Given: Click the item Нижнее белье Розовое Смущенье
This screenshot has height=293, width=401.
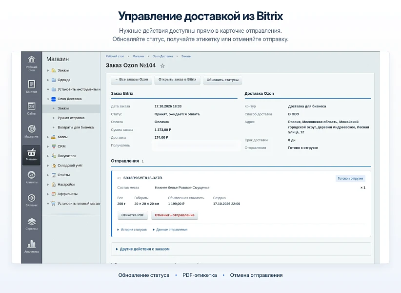Looking at the screenshot, I should (x=182, y=188).
